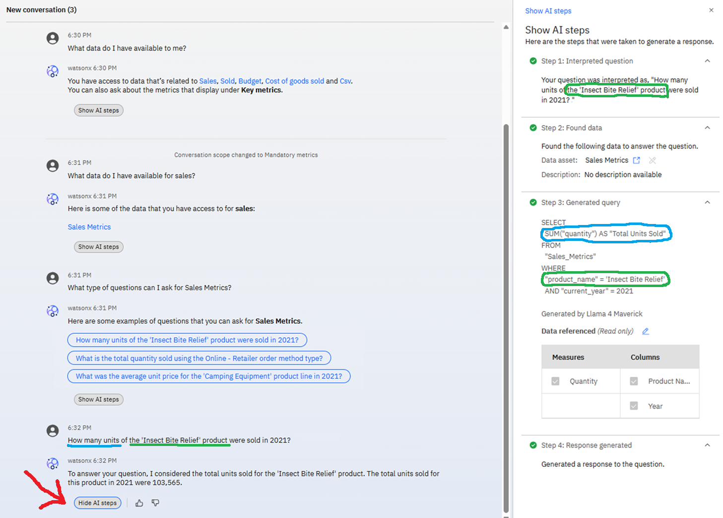723x518 pixels.
Task: Click the conversation scrollbar thumb
Action: tap(506, 318)
